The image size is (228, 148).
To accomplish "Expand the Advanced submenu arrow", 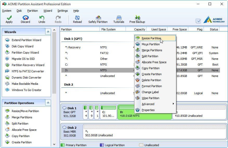I will pyautogui.click(x=173, y=104).
